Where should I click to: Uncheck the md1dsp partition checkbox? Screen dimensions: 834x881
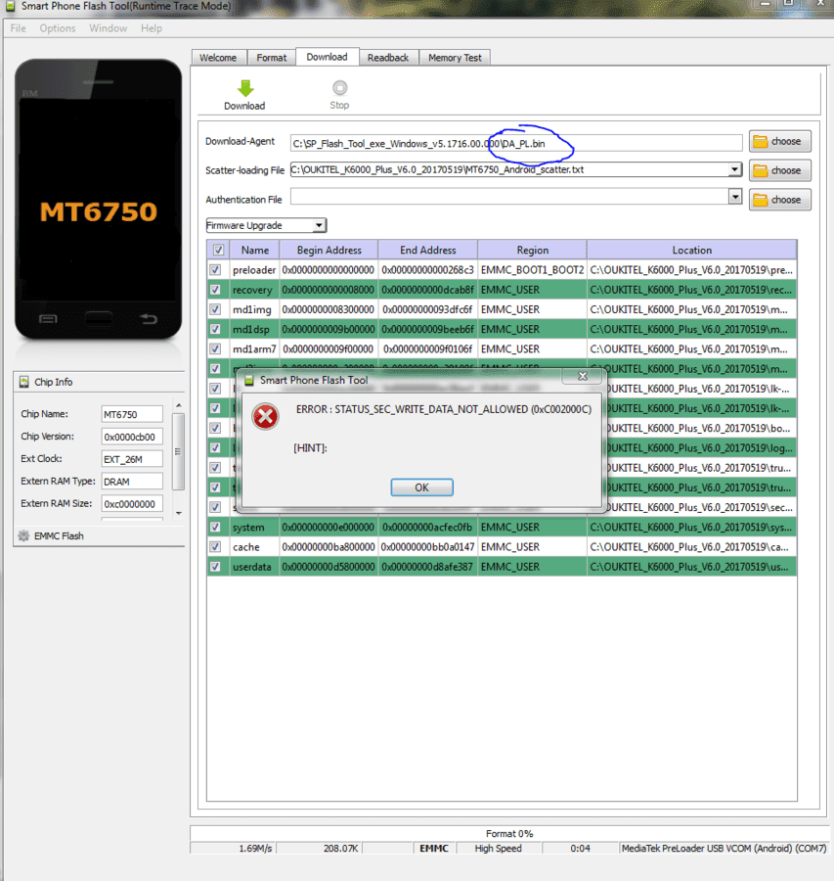tap(215, 329)
